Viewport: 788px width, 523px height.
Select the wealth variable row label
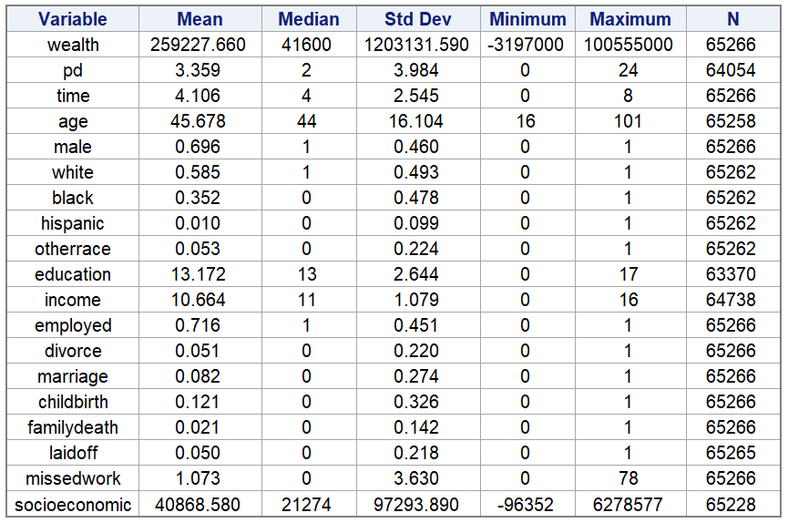(73, 45)
